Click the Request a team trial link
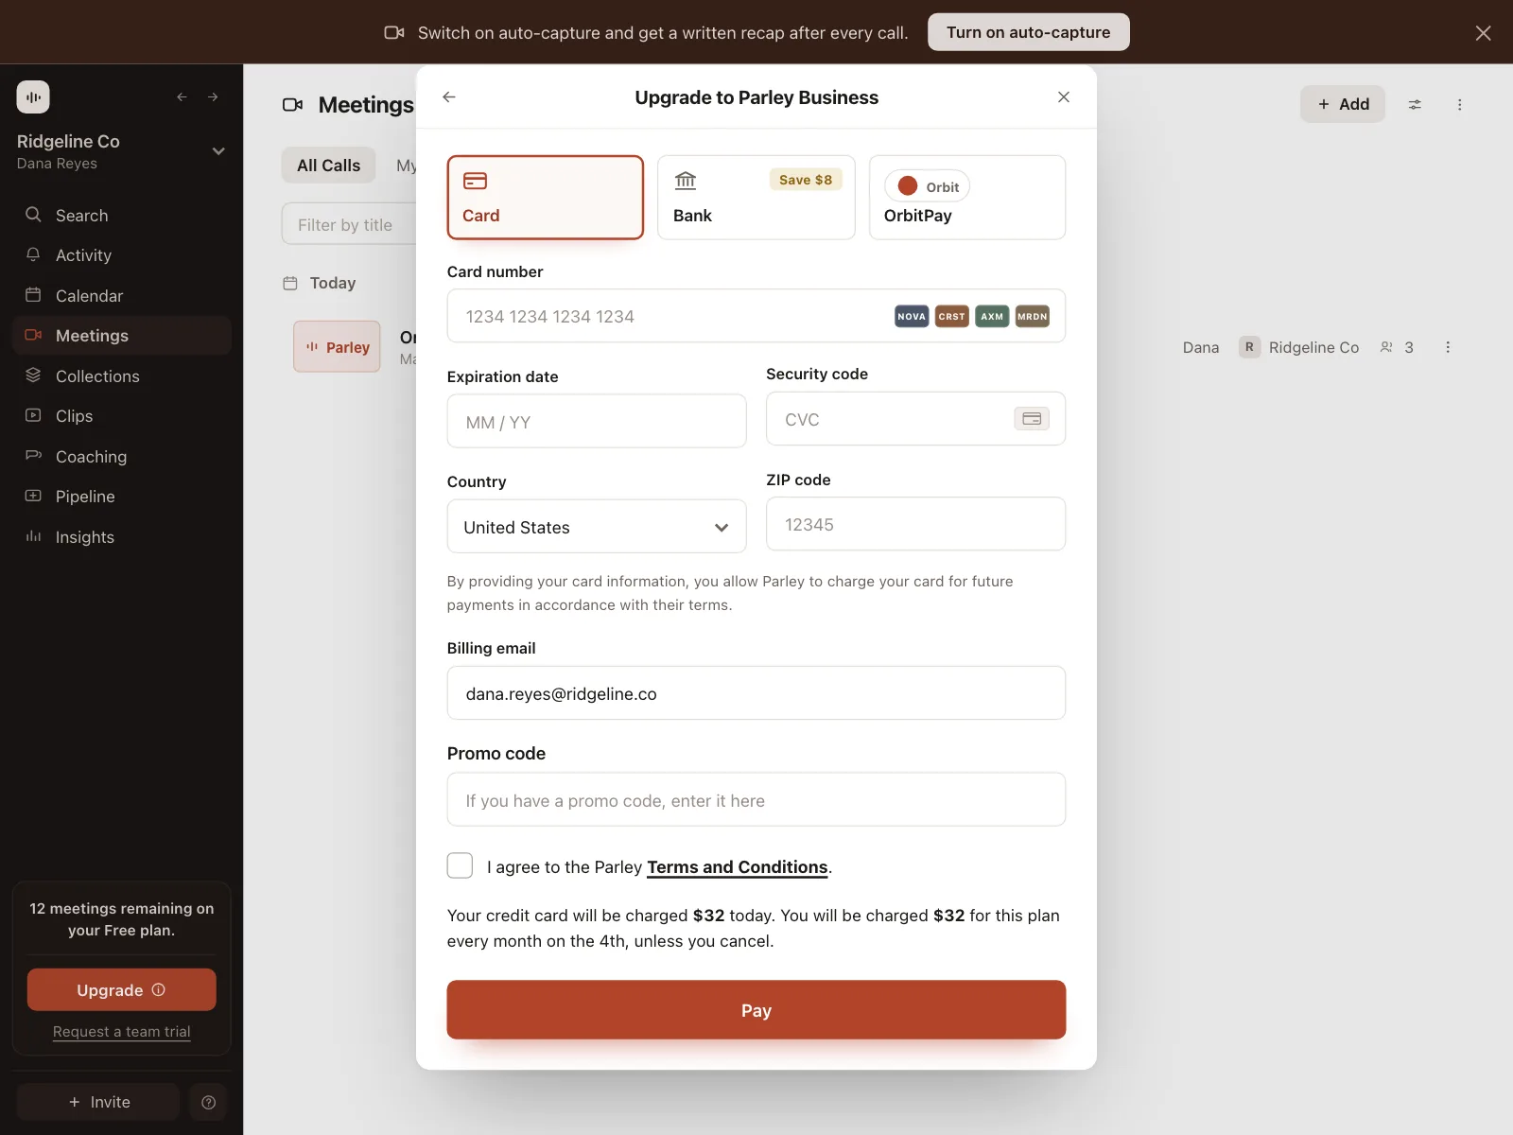This screenshot has height=1135, width=1513. click(x=122, y=1032)
